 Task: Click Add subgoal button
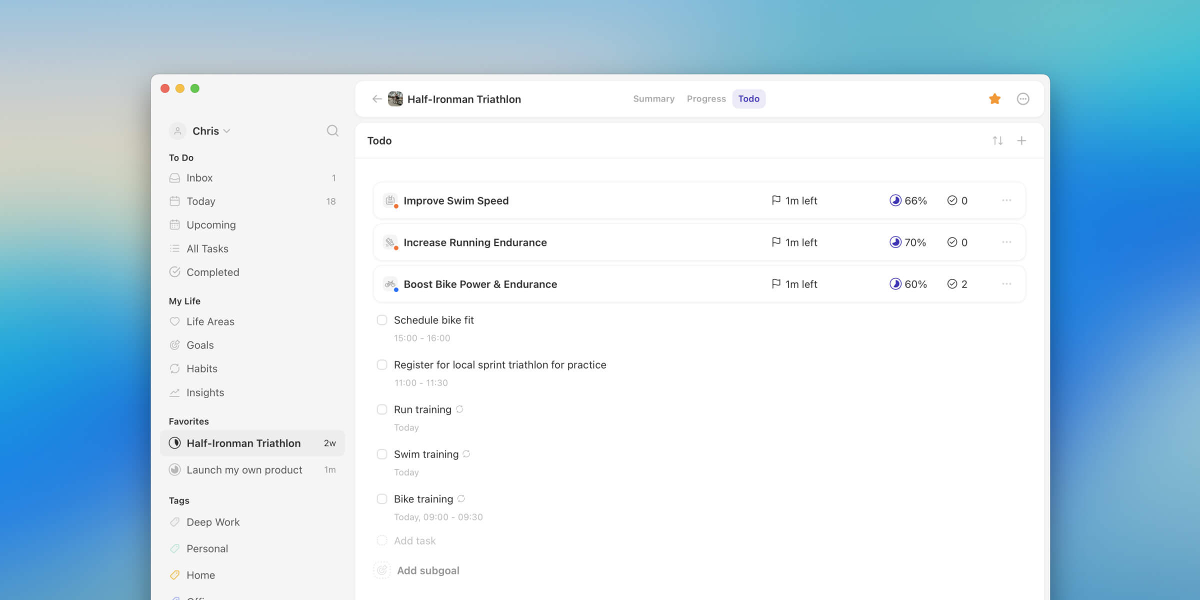(427, 570)
